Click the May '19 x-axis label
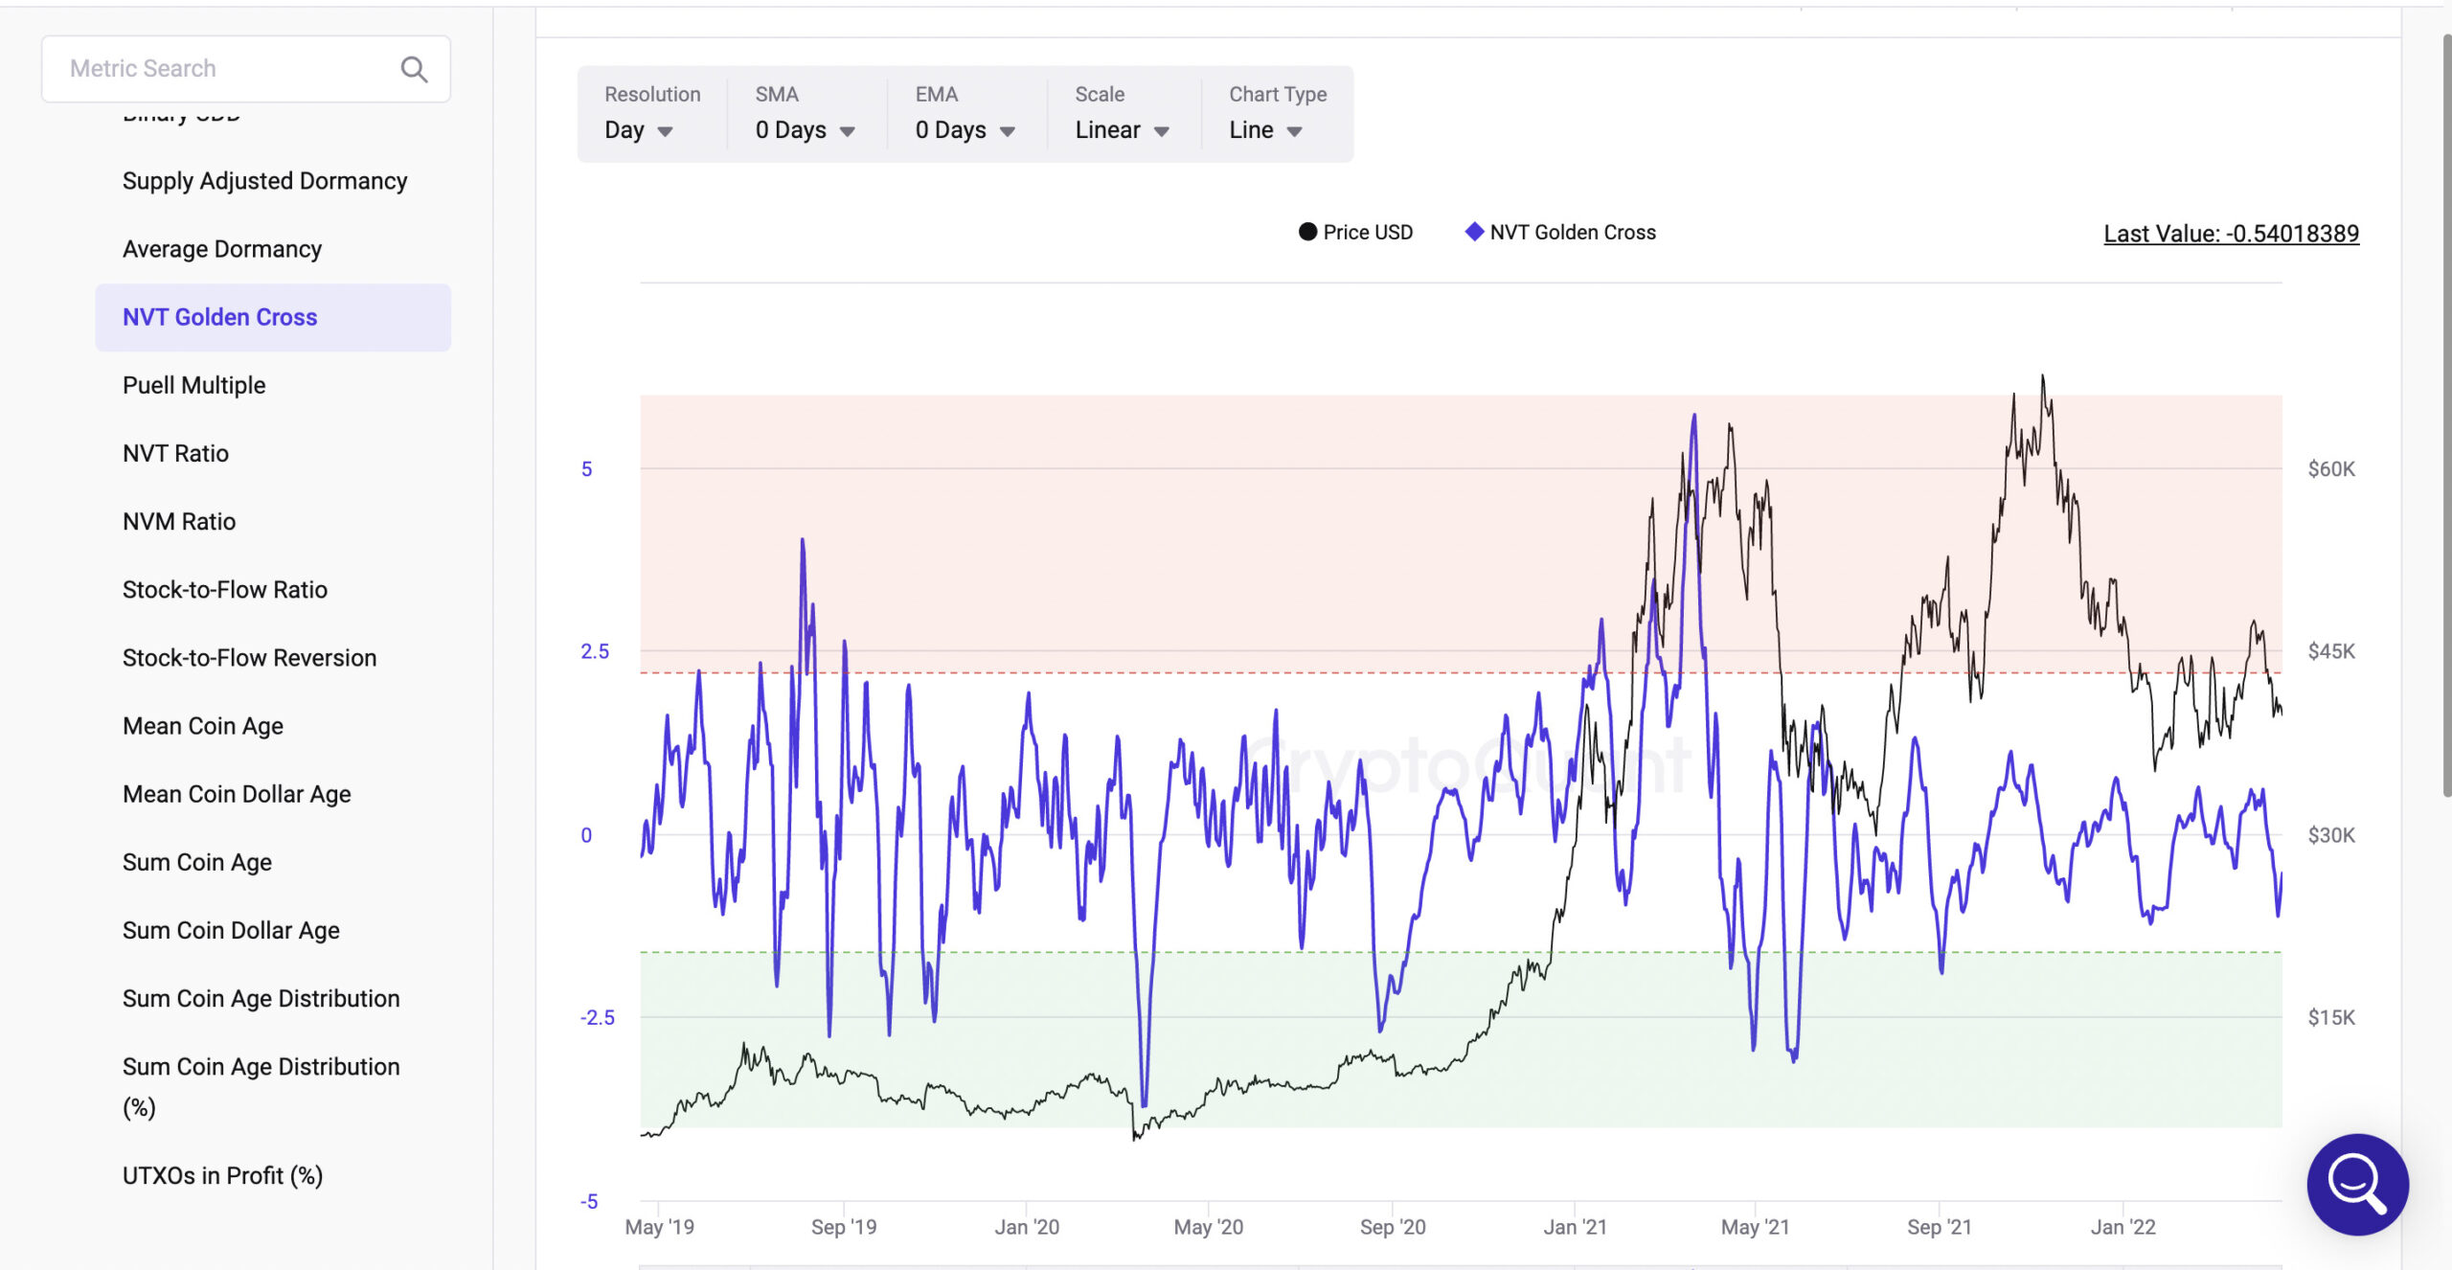The width and height of the screenshot is (2452, 1270). tap(659, 1227)
